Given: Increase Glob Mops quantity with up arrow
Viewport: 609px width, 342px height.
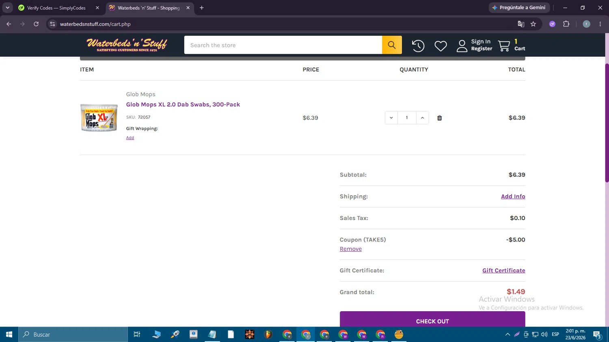Looking at the screenshot, I should pos(422,118).
